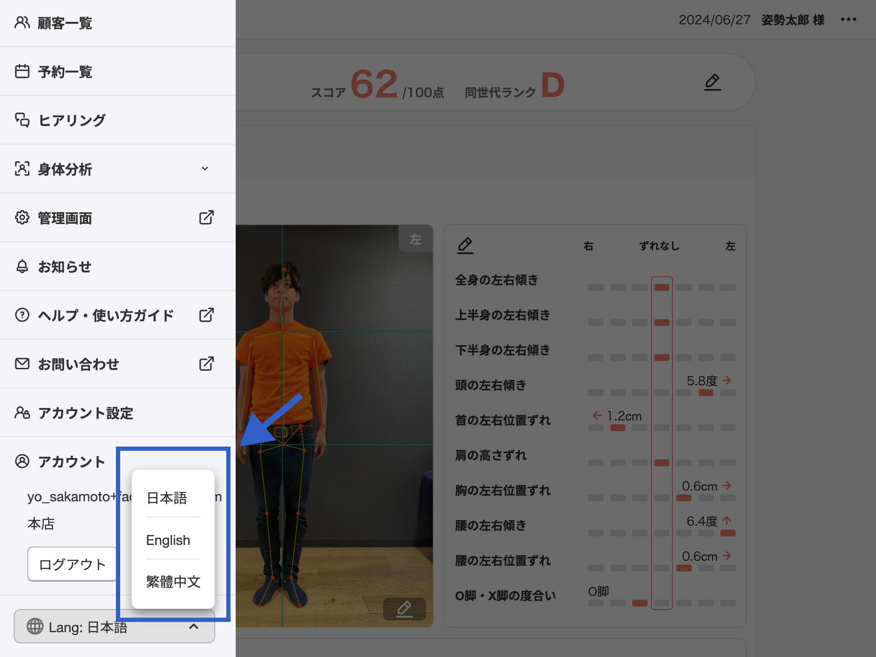Click the calendar icon beside 予約一覧
The image size is (876, 657).
pyautogui.click(x=22, y=71)
